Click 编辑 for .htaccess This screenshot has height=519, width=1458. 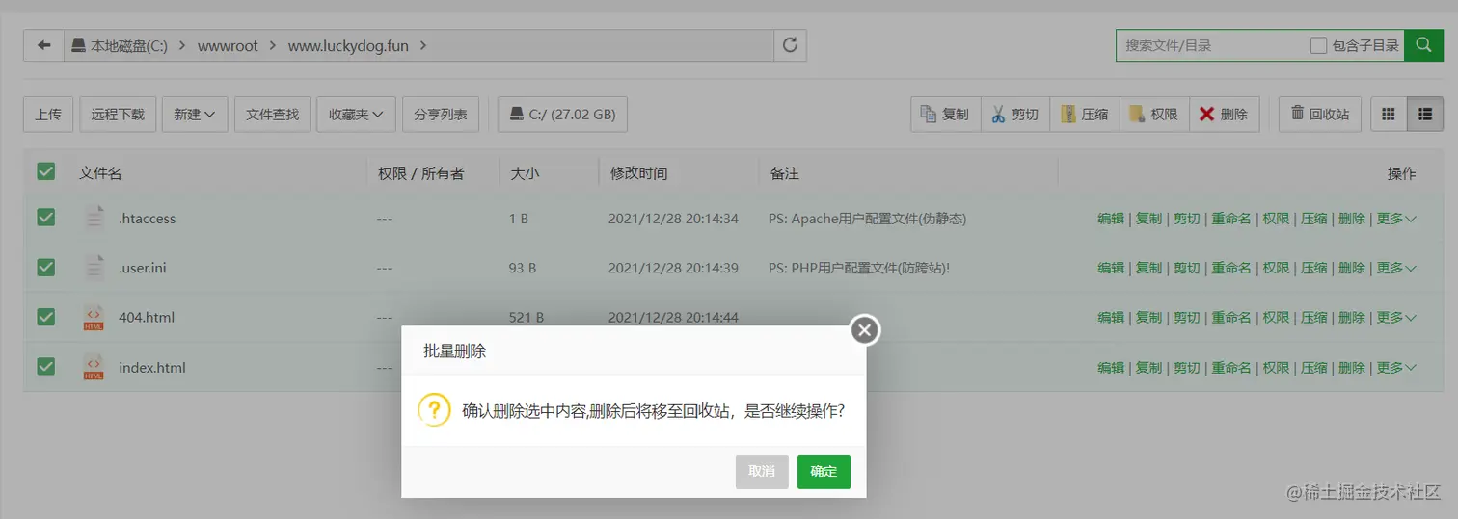(1111, 219)
